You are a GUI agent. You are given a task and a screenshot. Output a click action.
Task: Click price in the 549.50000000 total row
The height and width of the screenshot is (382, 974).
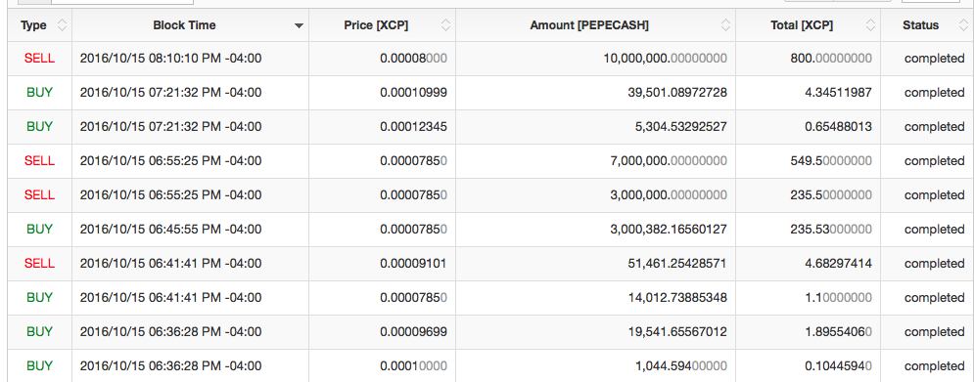[x=414, y=160]
